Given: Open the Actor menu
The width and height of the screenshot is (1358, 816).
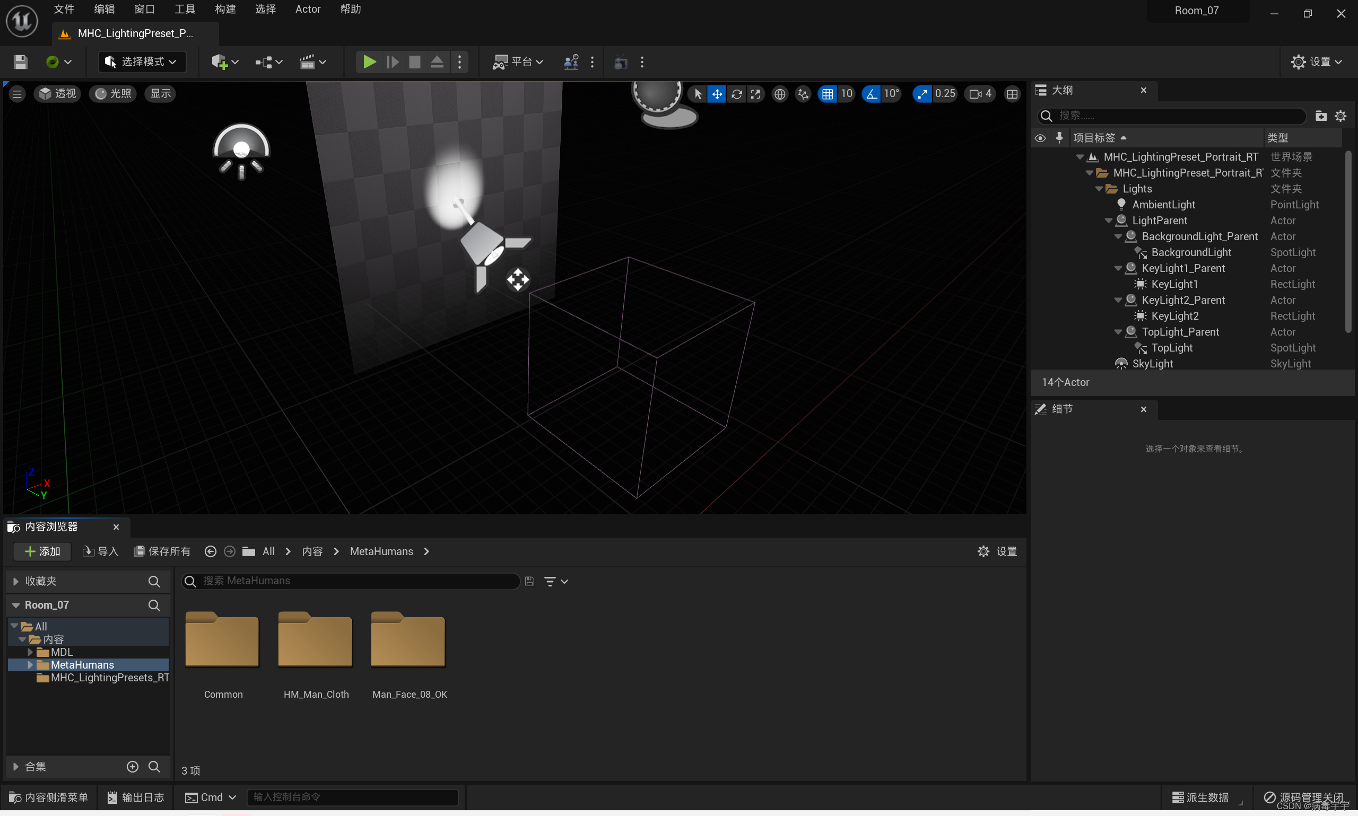Looking at the screenshot, I should click(308, 10).
